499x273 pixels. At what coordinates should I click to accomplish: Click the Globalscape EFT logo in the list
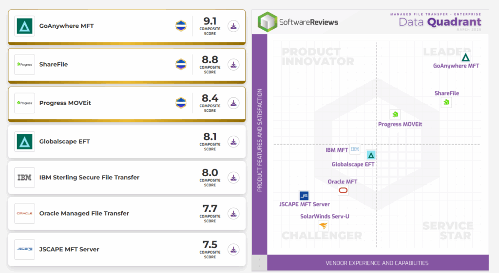click(x=24, y=142)
